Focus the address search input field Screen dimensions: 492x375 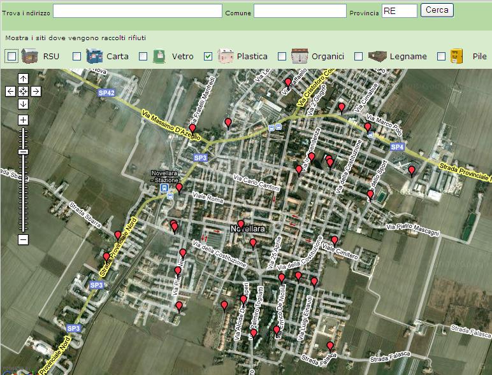pyautogui.click(x=137, y=11)
